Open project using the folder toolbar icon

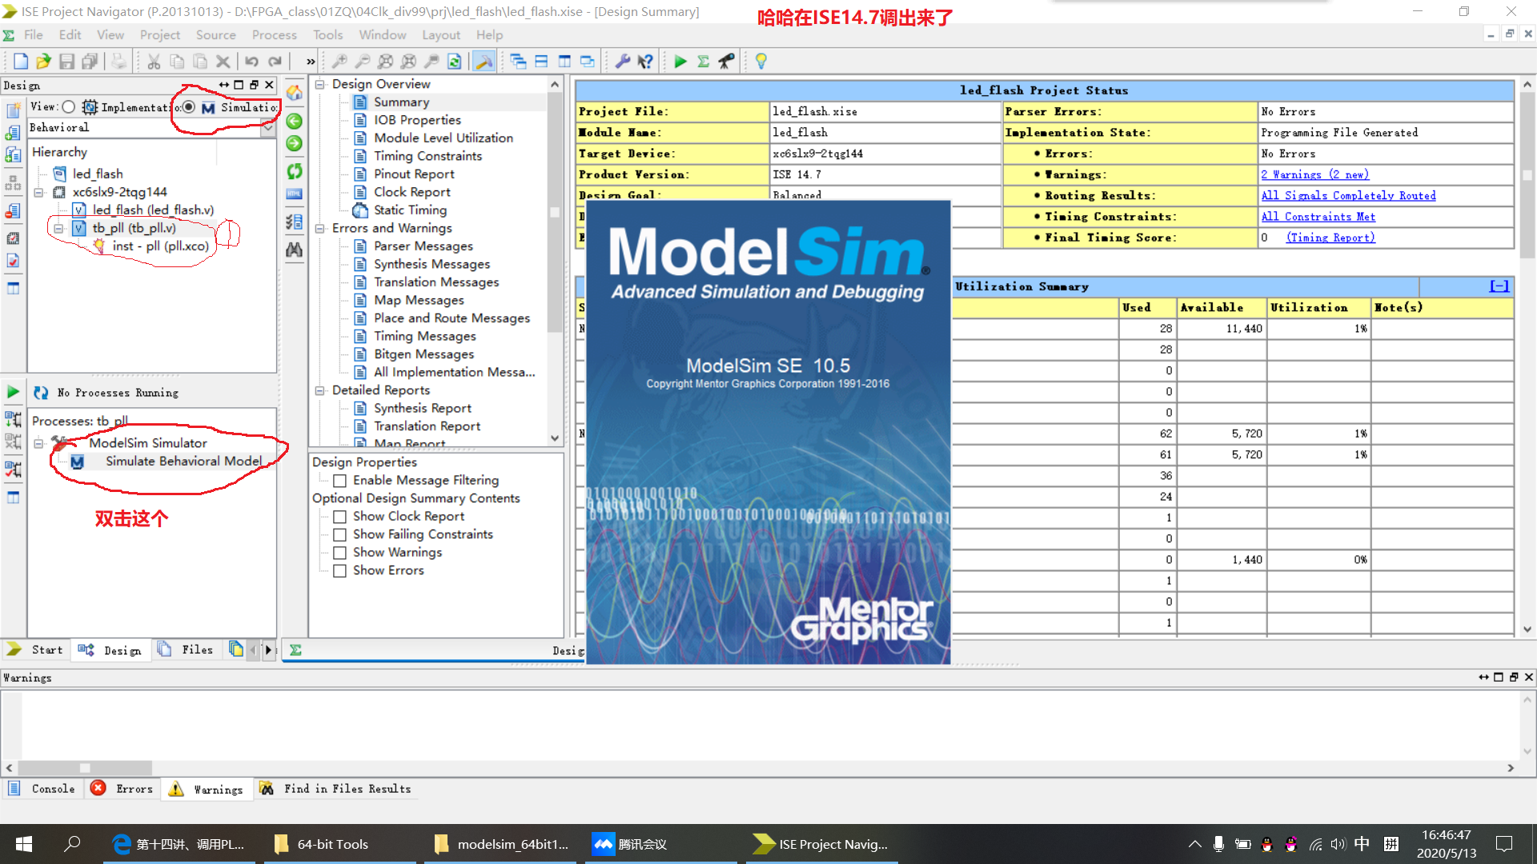point(43,62)
